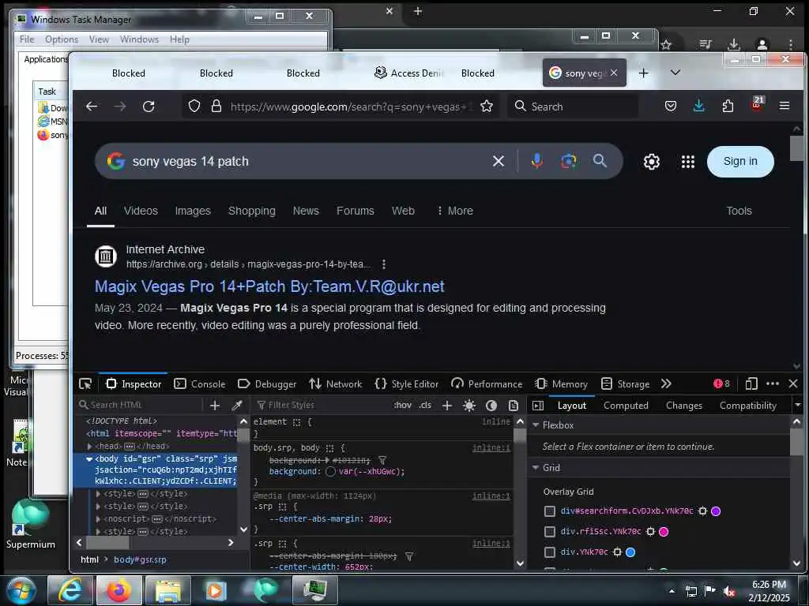809x606 pixels.
Task: Select div#searchform element via target icon
Action: [x=702, y=511]
